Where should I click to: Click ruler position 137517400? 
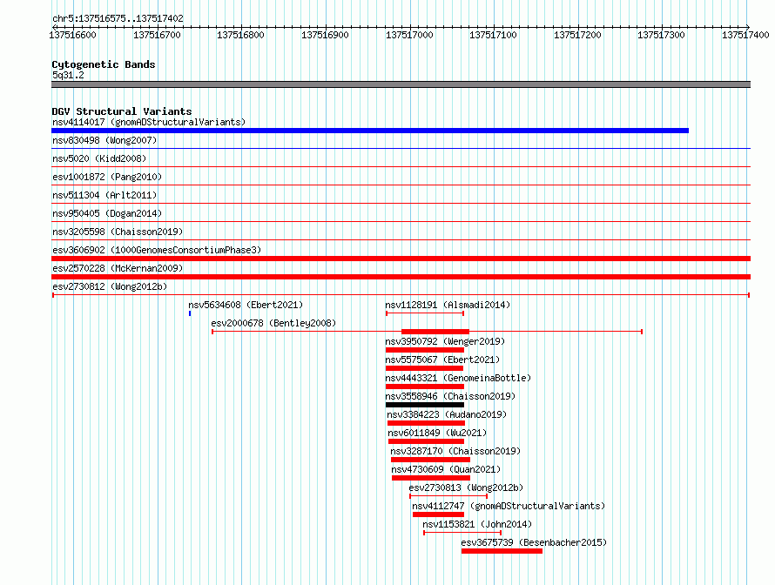point(746,35)
